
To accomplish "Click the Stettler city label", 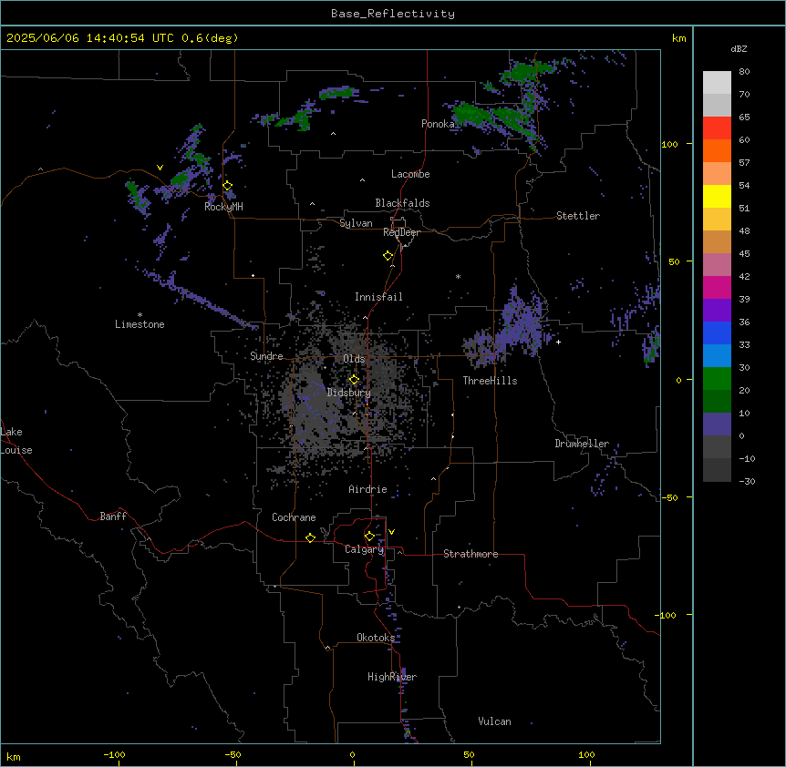I will [578, 216].
